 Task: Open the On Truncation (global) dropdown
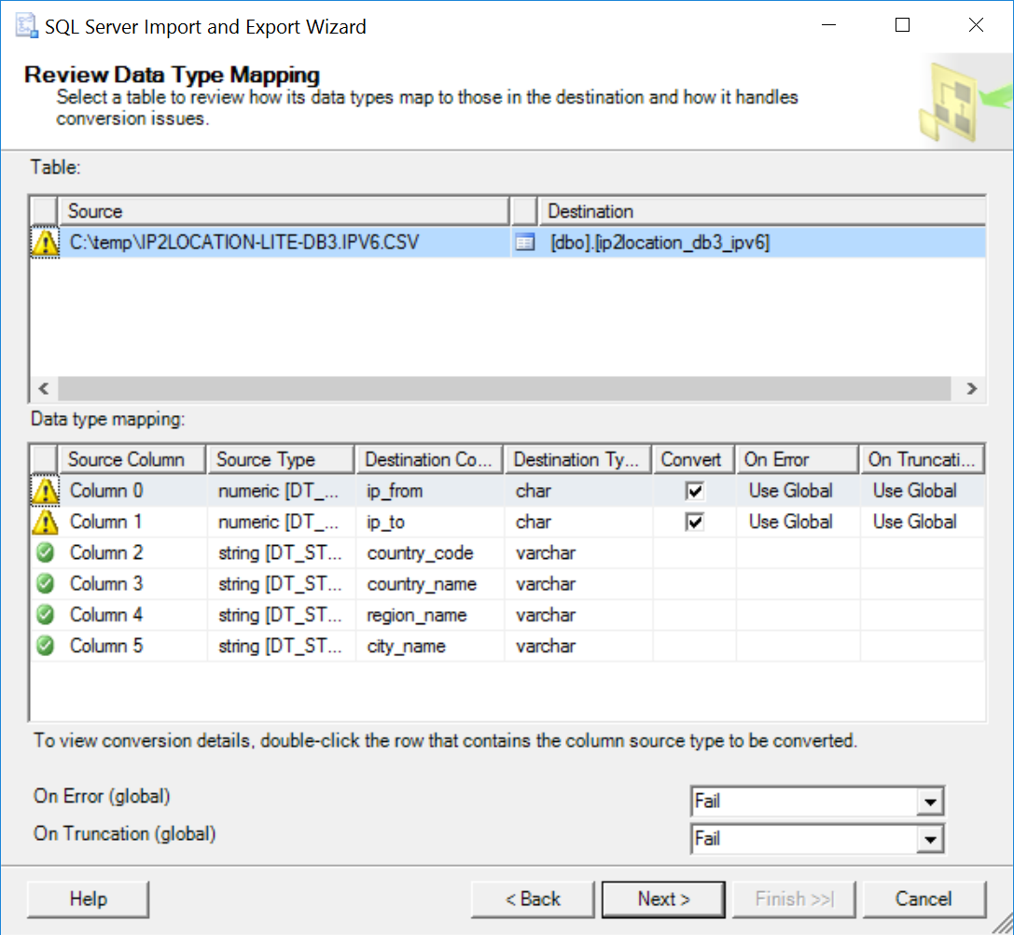pos(929,839)
